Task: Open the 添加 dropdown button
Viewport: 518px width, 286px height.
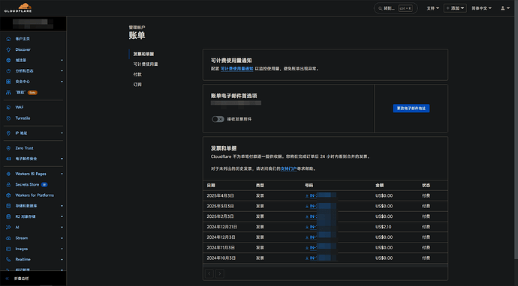Action: coord(455,8)
